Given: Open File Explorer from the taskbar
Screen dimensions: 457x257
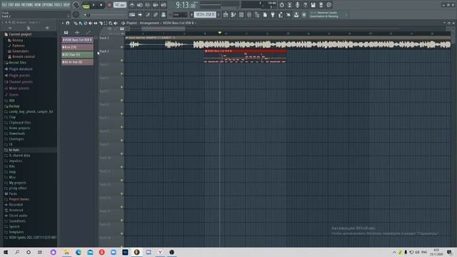Looking at the screenshot, I should 66,252.
